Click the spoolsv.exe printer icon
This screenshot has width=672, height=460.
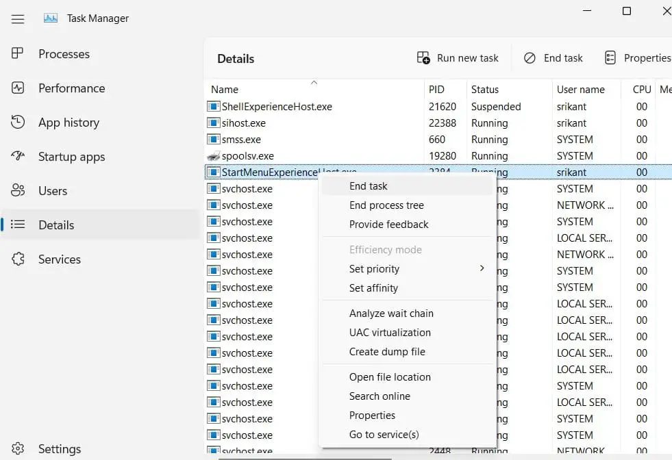click(214, 156)
